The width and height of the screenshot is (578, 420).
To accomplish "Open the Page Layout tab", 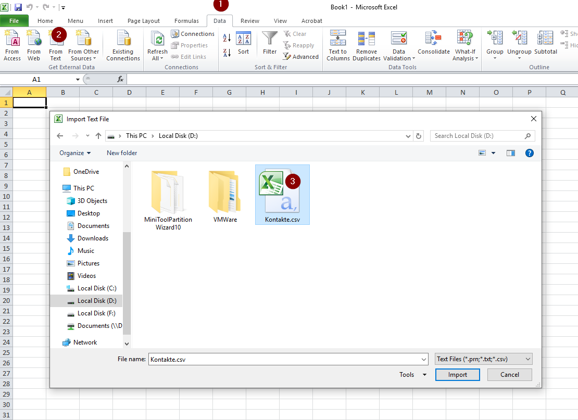I will (143, 21).
